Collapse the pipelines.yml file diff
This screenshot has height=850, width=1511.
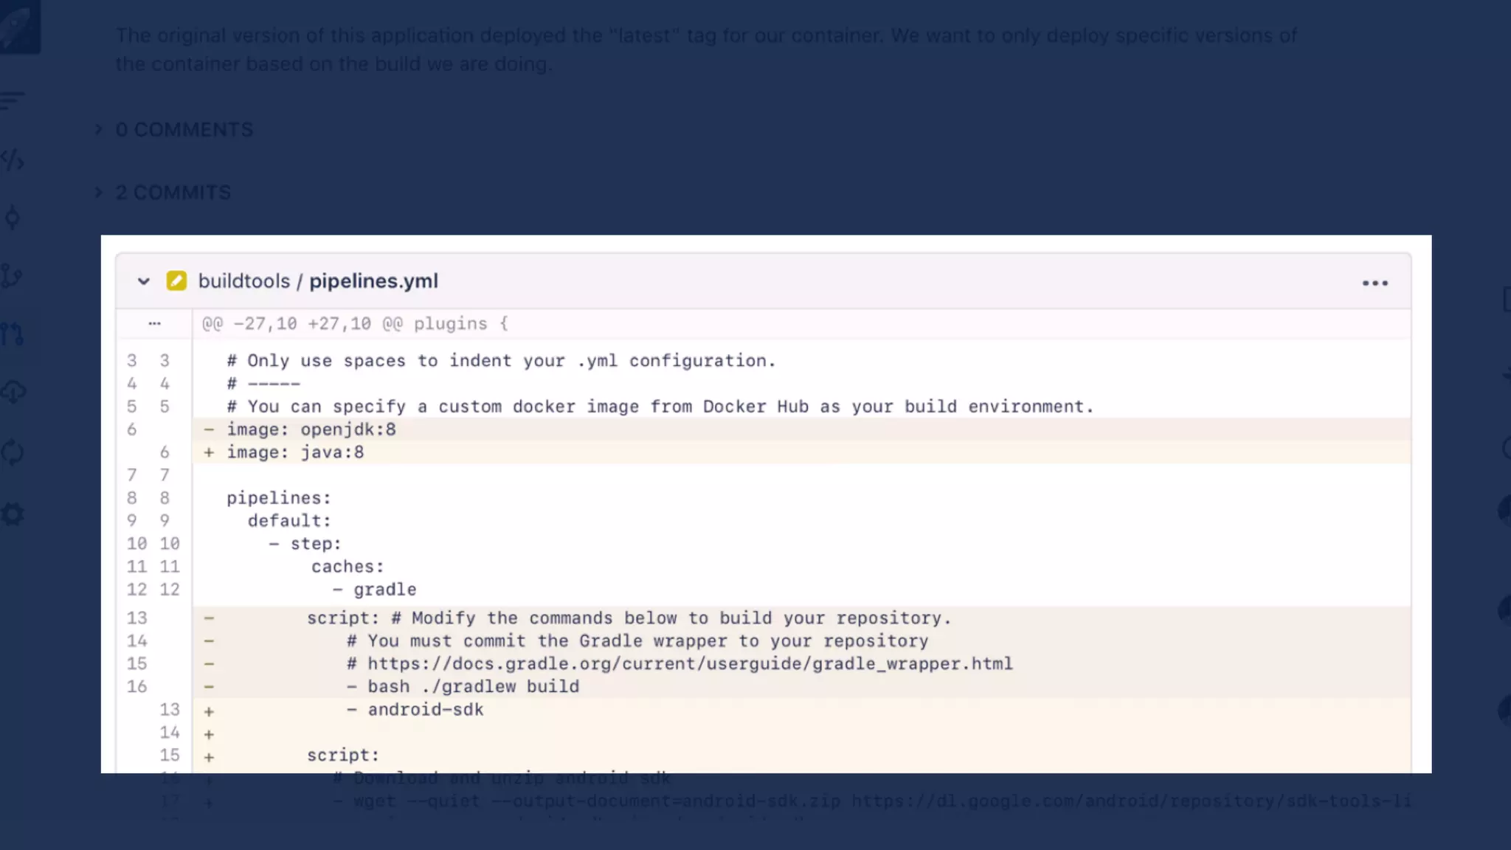coord(144,281)
